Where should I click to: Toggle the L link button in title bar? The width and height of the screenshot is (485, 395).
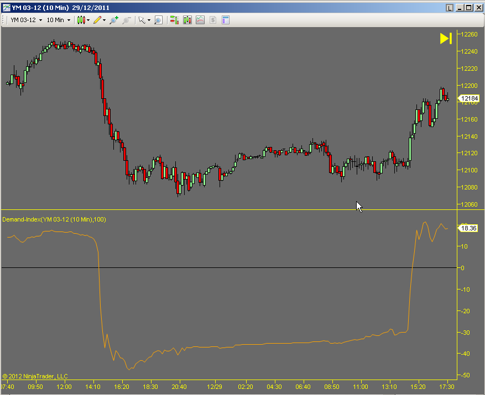pyautogui.click(x=450, y=8)
